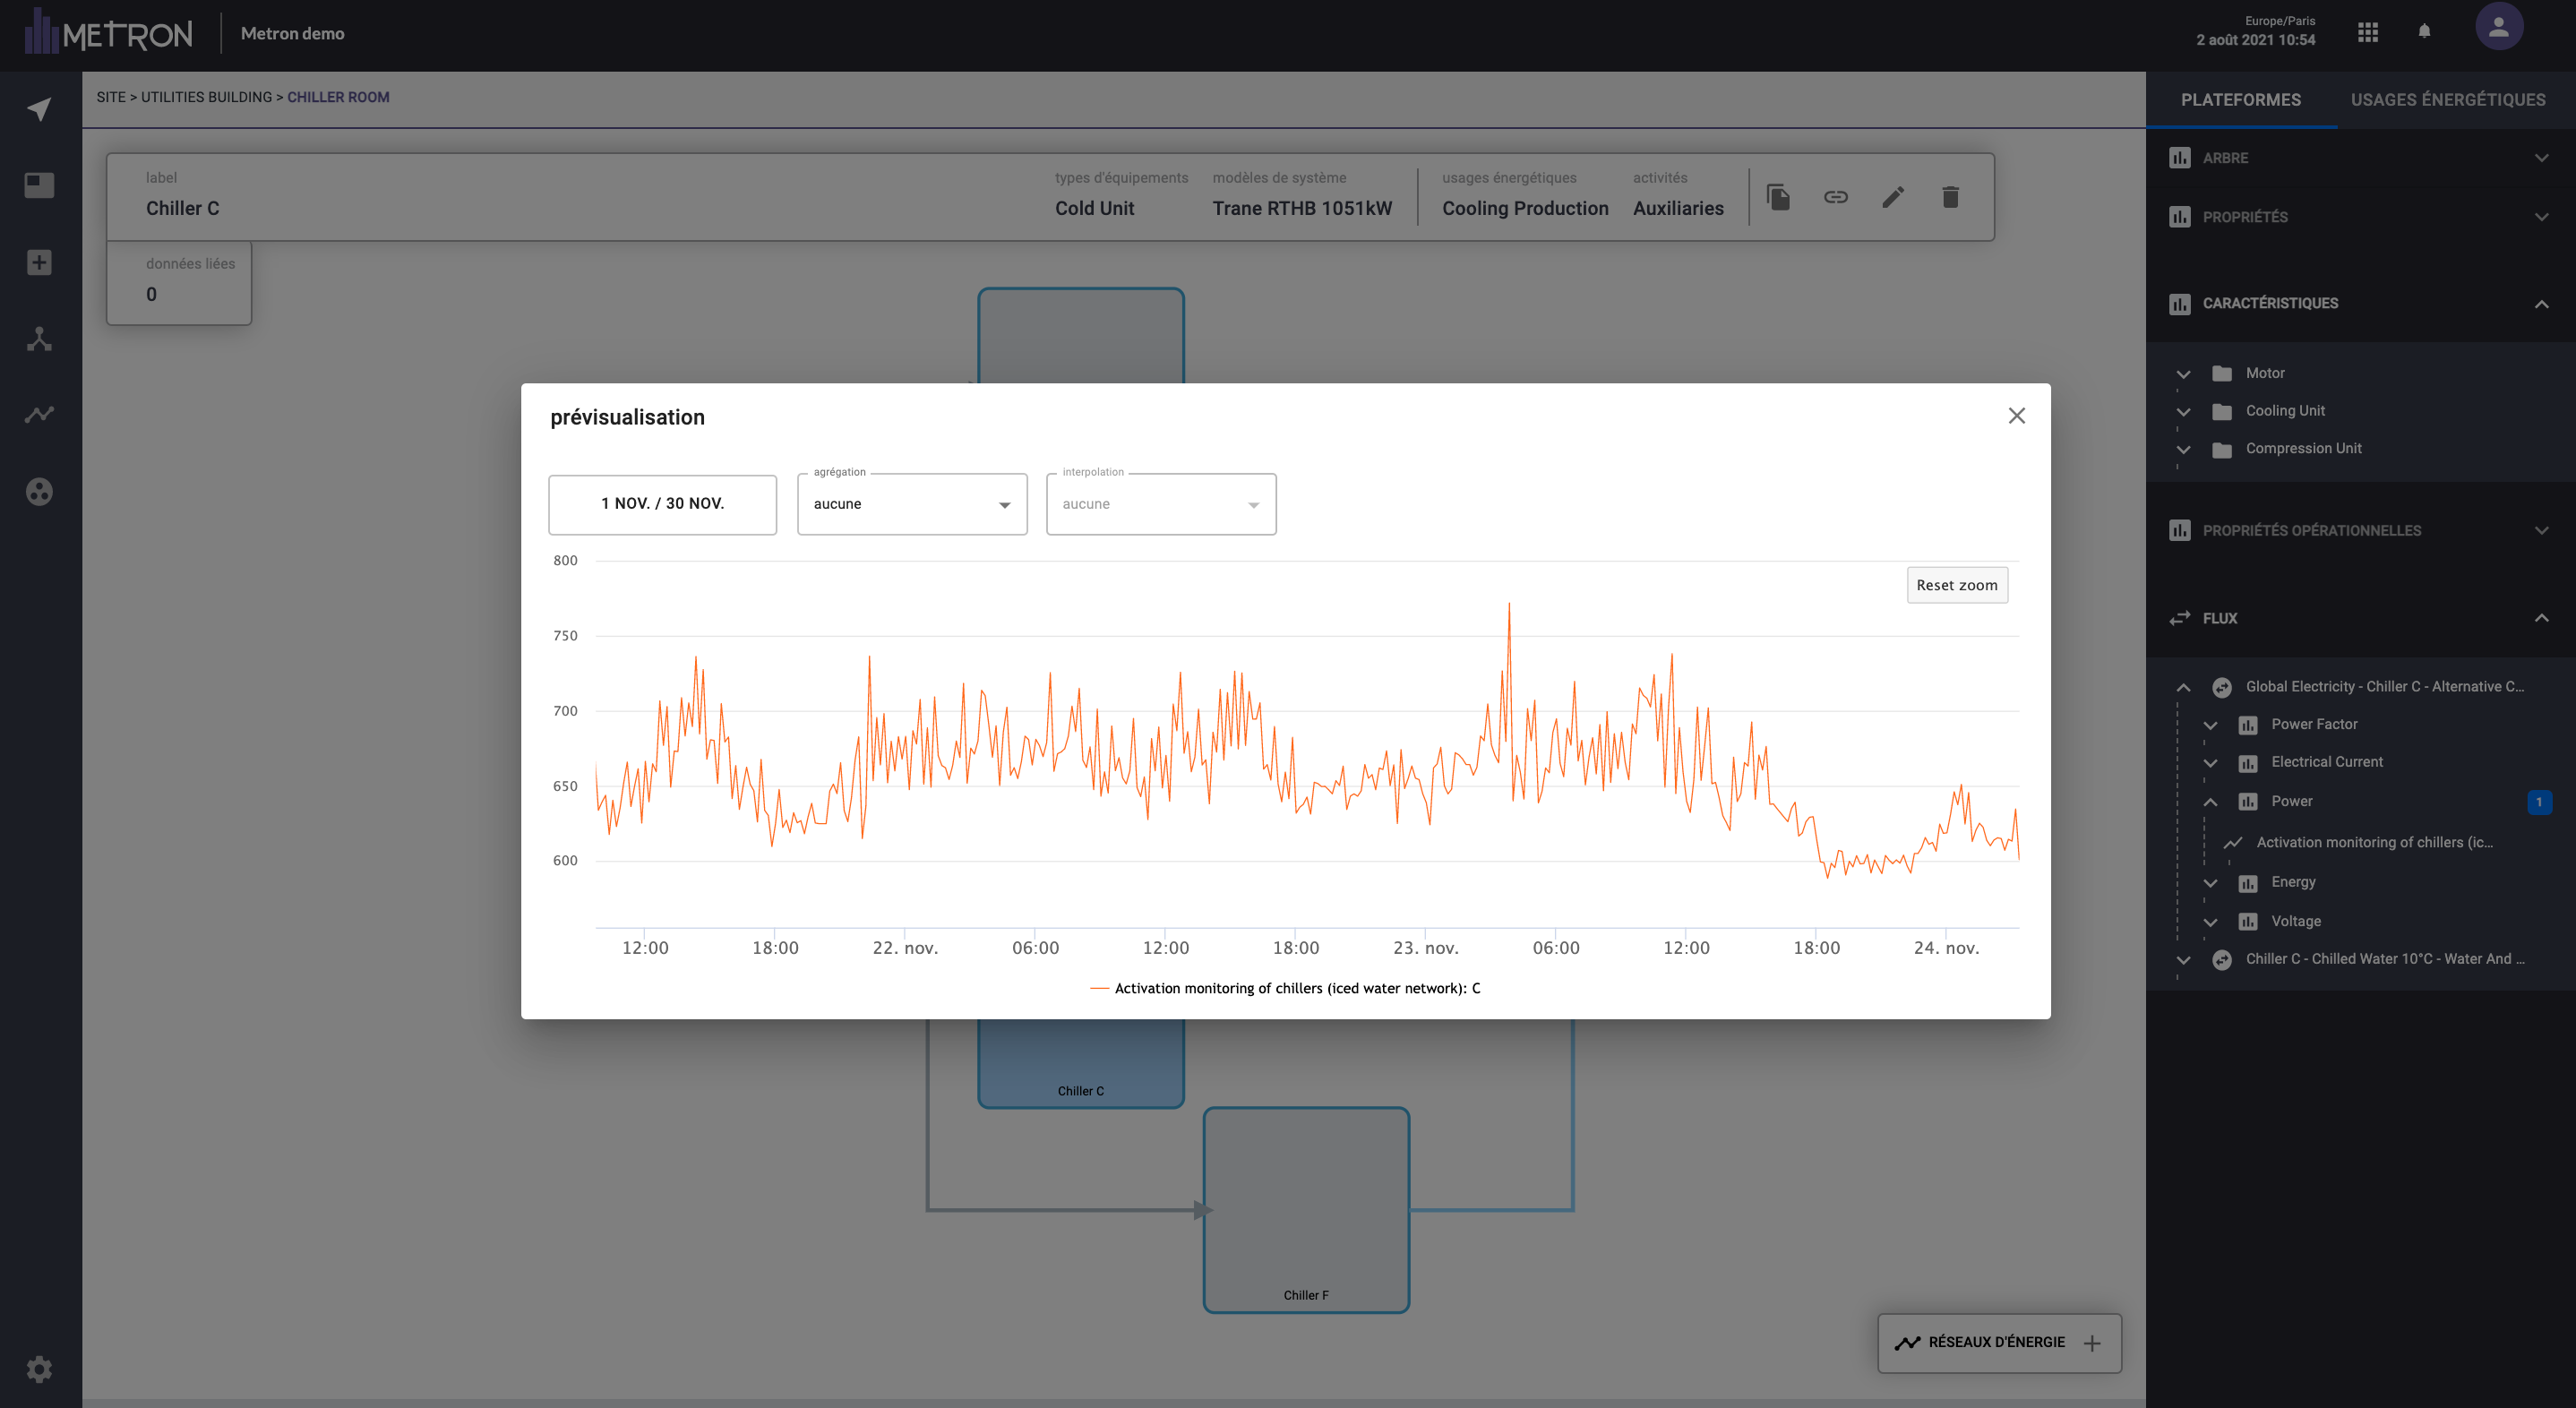Open the interpolation dropdown

[x=1160, y=504]
